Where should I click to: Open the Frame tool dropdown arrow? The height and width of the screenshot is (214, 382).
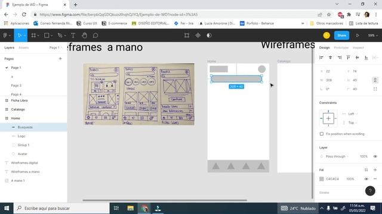pos(38,36)
